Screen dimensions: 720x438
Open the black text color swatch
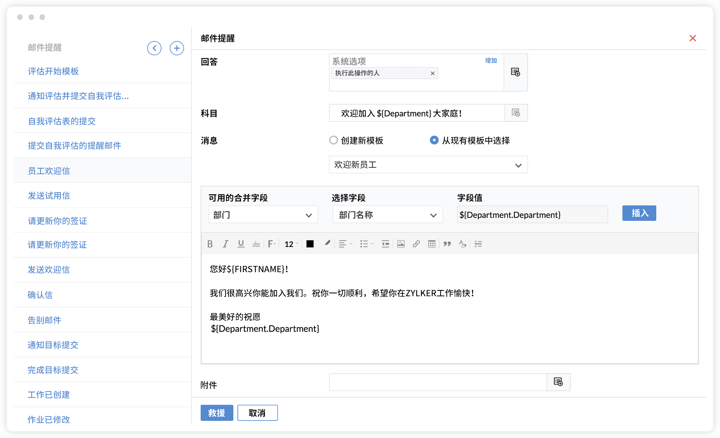tap(310, 244)
